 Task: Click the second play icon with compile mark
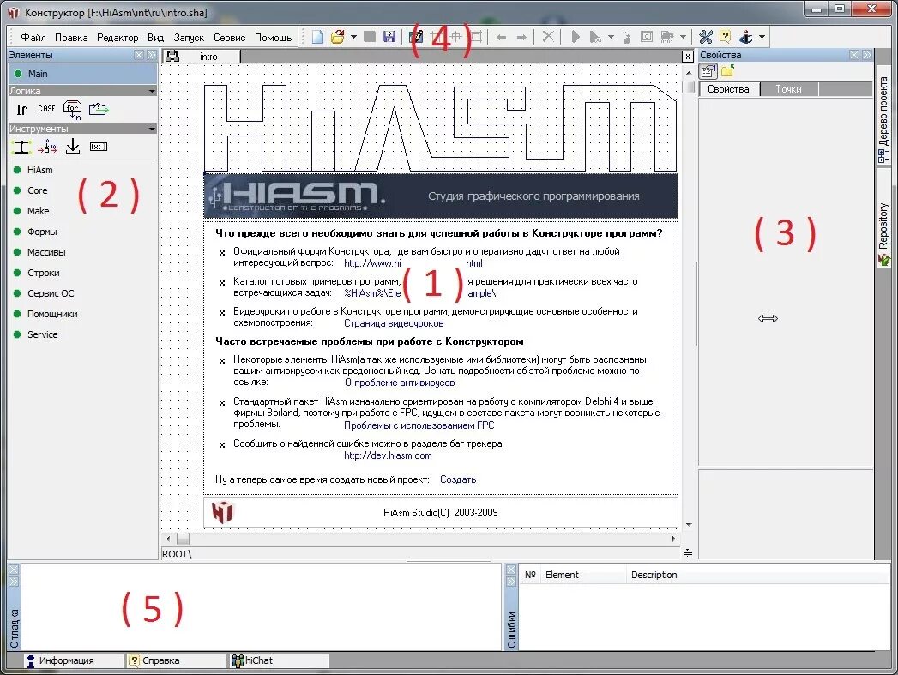tap(595, 37)
